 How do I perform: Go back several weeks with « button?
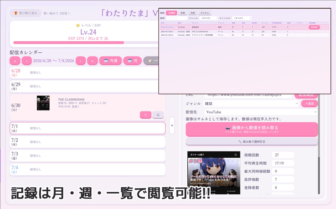click(15, 61)
